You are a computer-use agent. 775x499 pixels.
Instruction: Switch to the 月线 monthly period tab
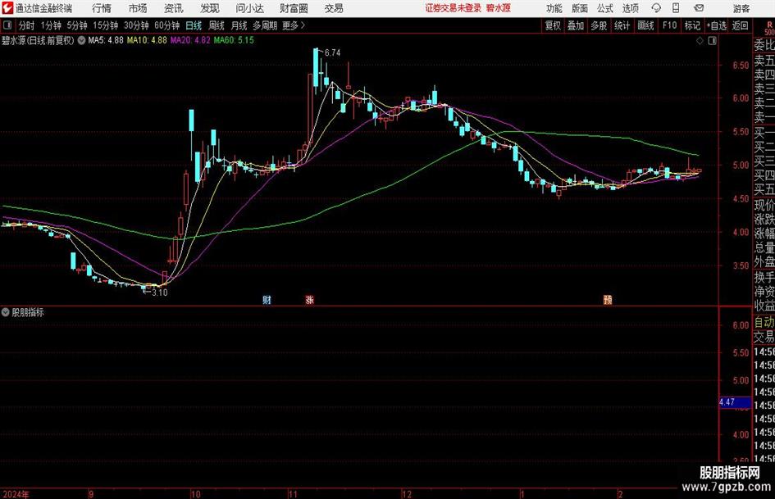coord(239,25)
